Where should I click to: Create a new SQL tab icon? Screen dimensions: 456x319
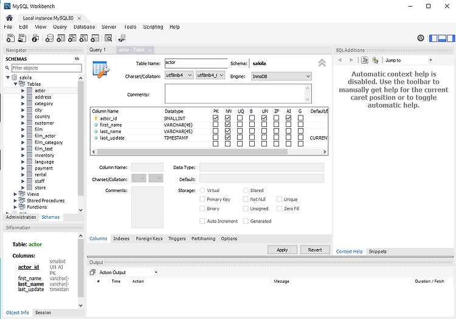click(x=10, y=38)
